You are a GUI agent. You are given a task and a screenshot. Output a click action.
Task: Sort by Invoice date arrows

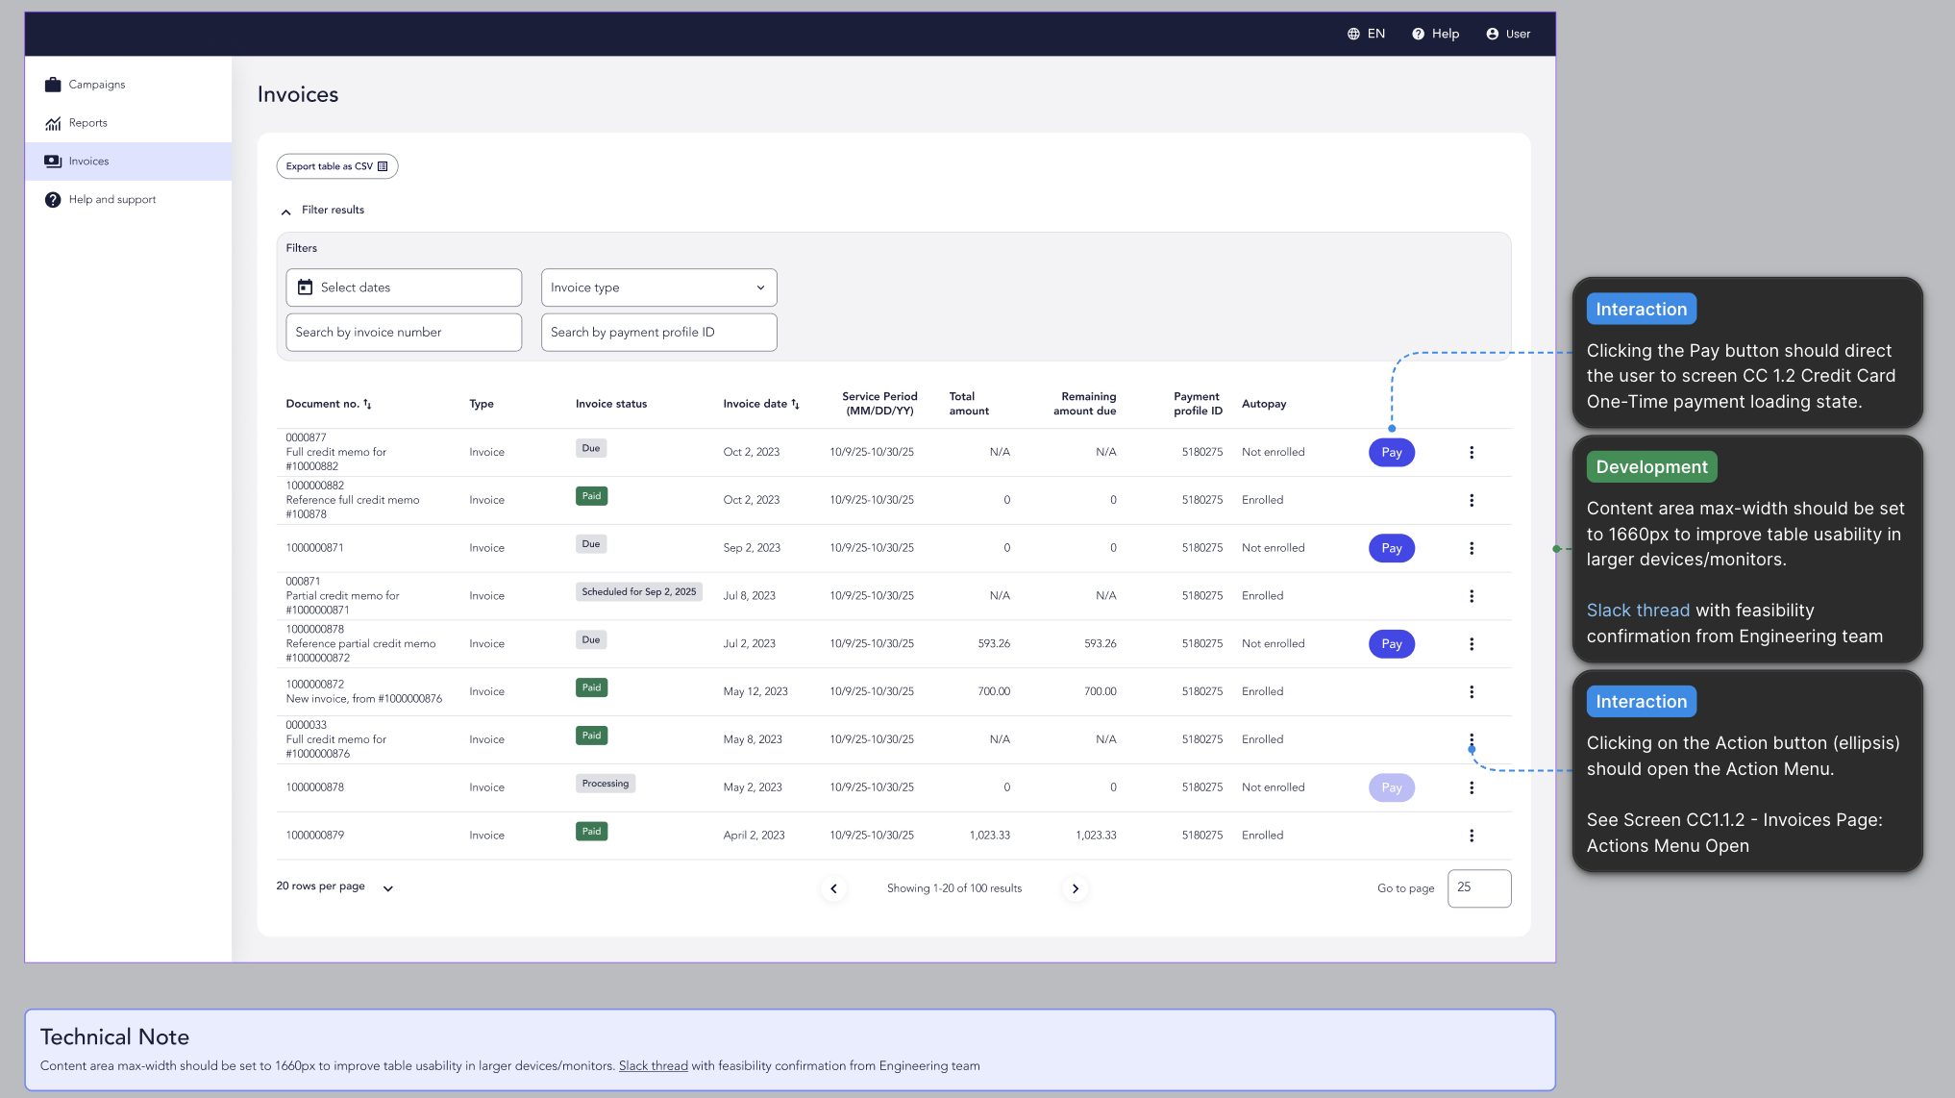795,405
